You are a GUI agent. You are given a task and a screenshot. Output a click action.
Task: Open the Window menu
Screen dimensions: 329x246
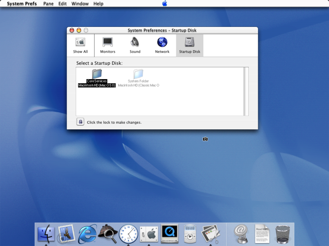pos(80,4)
